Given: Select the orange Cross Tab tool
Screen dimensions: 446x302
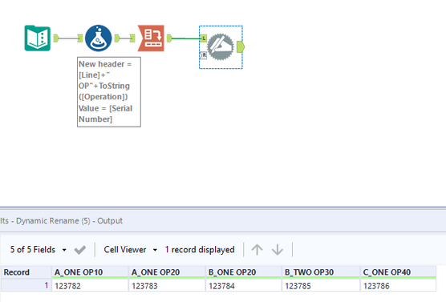Looking at the screenshot, I should (151, 38).
